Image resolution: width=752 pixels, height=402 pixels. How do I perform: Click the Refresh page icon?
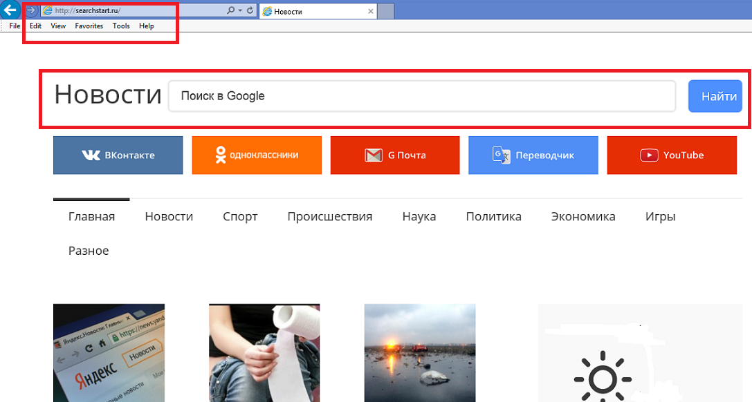pyautogui.click(x=250, y=11)
